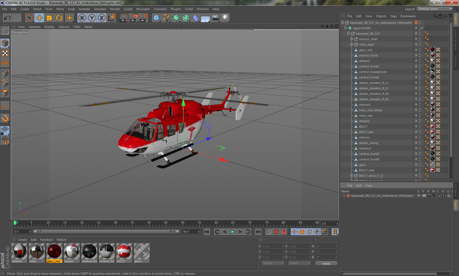Toggle position keyframe recording
The width and height of the screenshot is (459, 276).
294,232
